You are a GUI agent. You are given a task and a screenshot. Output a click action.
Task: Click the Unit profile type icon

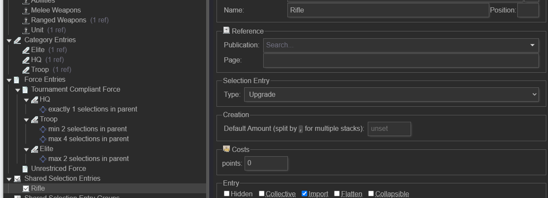[25, 30]
